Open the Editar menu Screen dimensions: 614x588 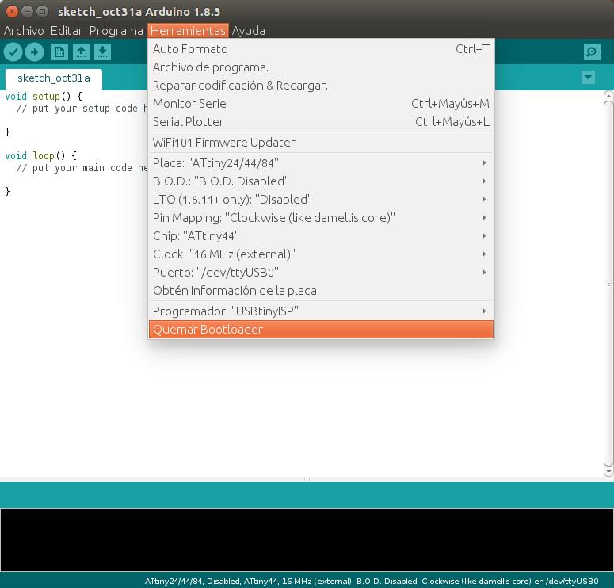coord(67,31)
